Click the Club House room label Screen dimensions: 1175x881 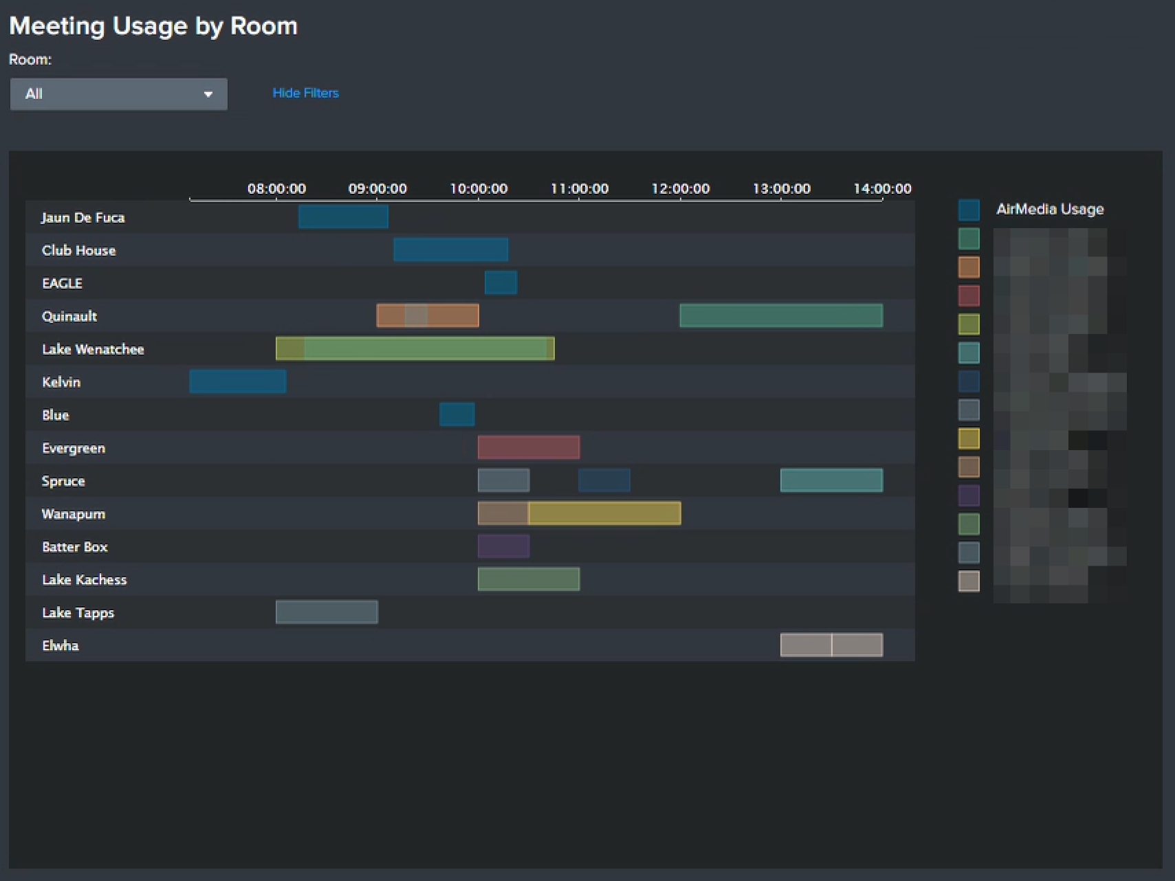[78, 250]
